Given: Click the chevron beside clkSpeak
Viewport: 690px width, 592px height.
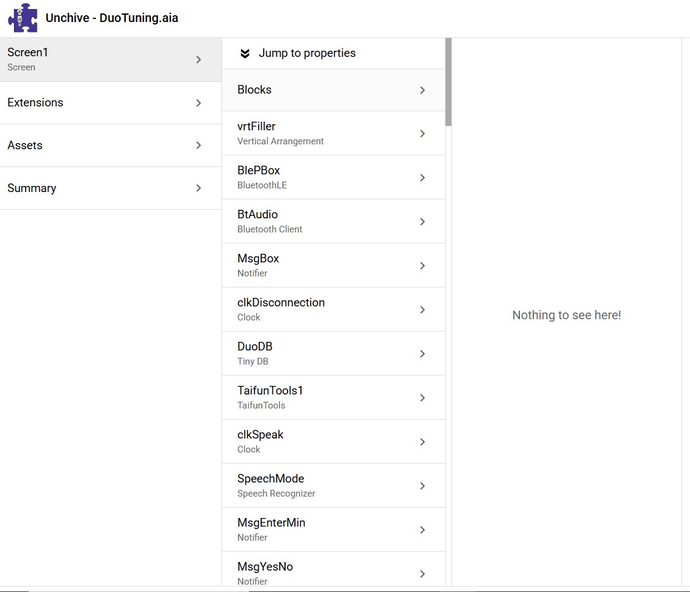Looking at the screenshot, I should pyautogui.click(x=423, y=442).
